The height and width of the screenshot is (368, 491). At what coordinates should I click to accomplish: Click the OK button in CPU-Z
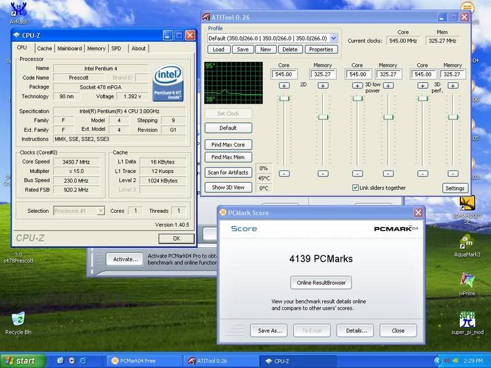pyautogui.click(x=177, y=239)
